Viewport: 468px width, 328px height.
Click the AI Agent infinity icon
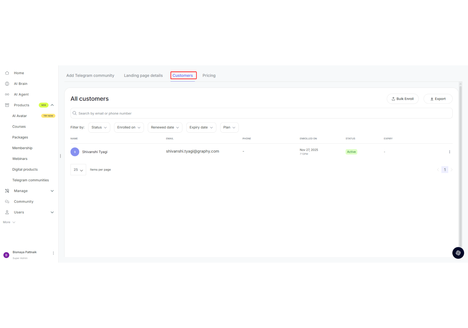click(x=7, y=94)
